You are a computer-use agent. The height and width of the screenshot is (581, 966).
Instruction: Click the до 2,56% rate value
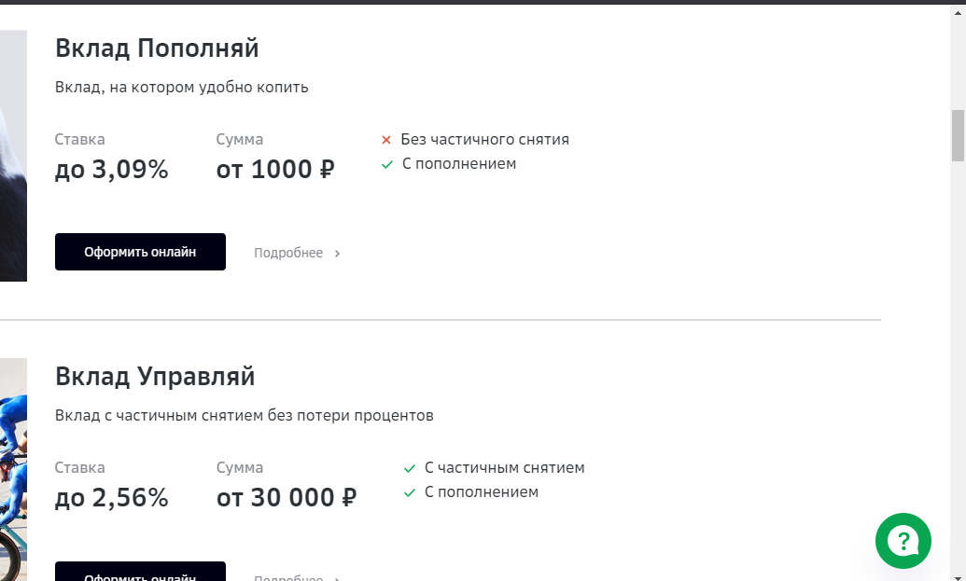(x=111, y=497)
